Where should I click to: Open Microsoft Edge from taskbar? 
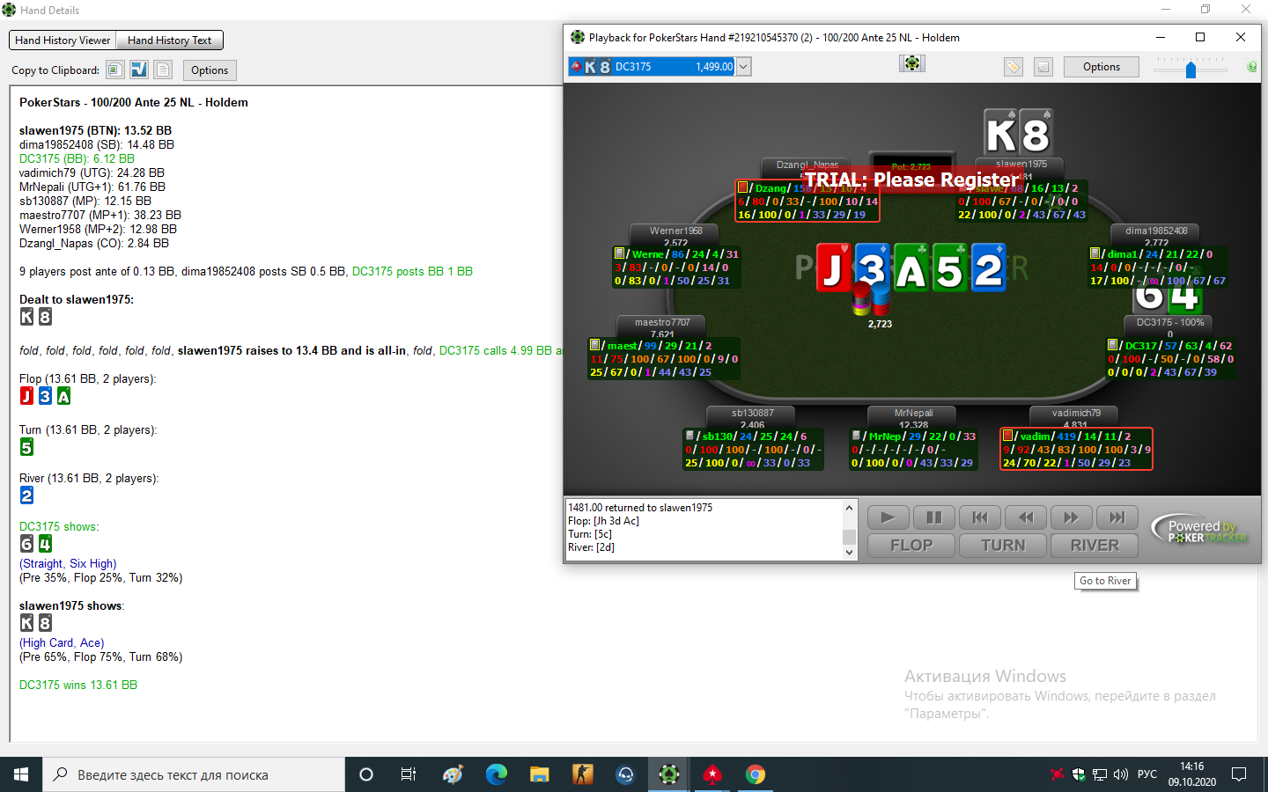[x=497, y=774]
